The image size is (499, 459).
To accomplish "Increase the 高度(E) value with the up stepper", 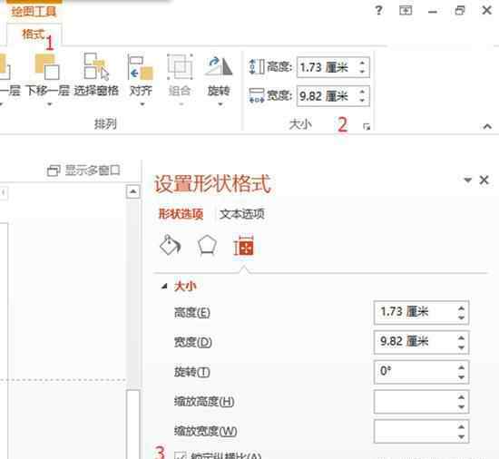I will [x=461, y=308].
